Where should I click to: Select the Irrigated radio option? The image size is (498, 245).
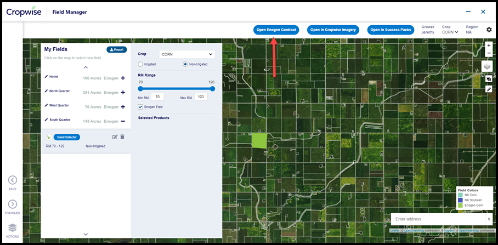140,64
